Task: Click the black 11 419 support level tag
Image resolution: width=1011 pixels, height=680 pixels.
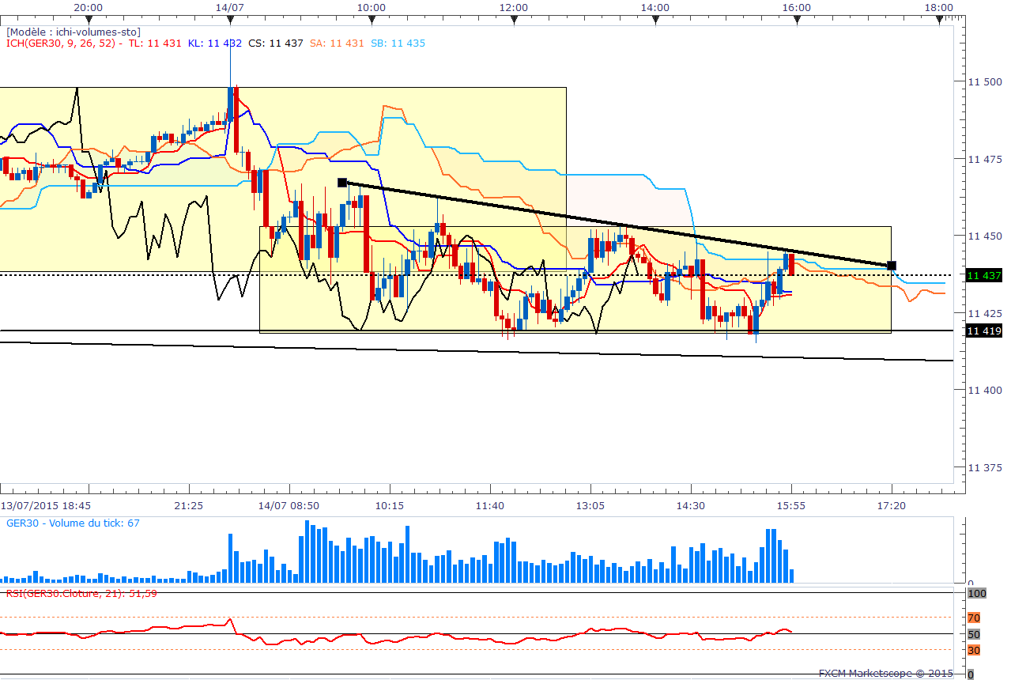Action: pyautogui.click(x=983, y=331)
